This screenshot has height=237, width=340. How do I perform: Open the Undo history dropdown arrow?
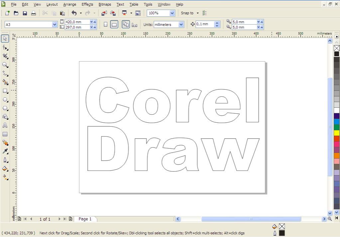pos(81,13)
